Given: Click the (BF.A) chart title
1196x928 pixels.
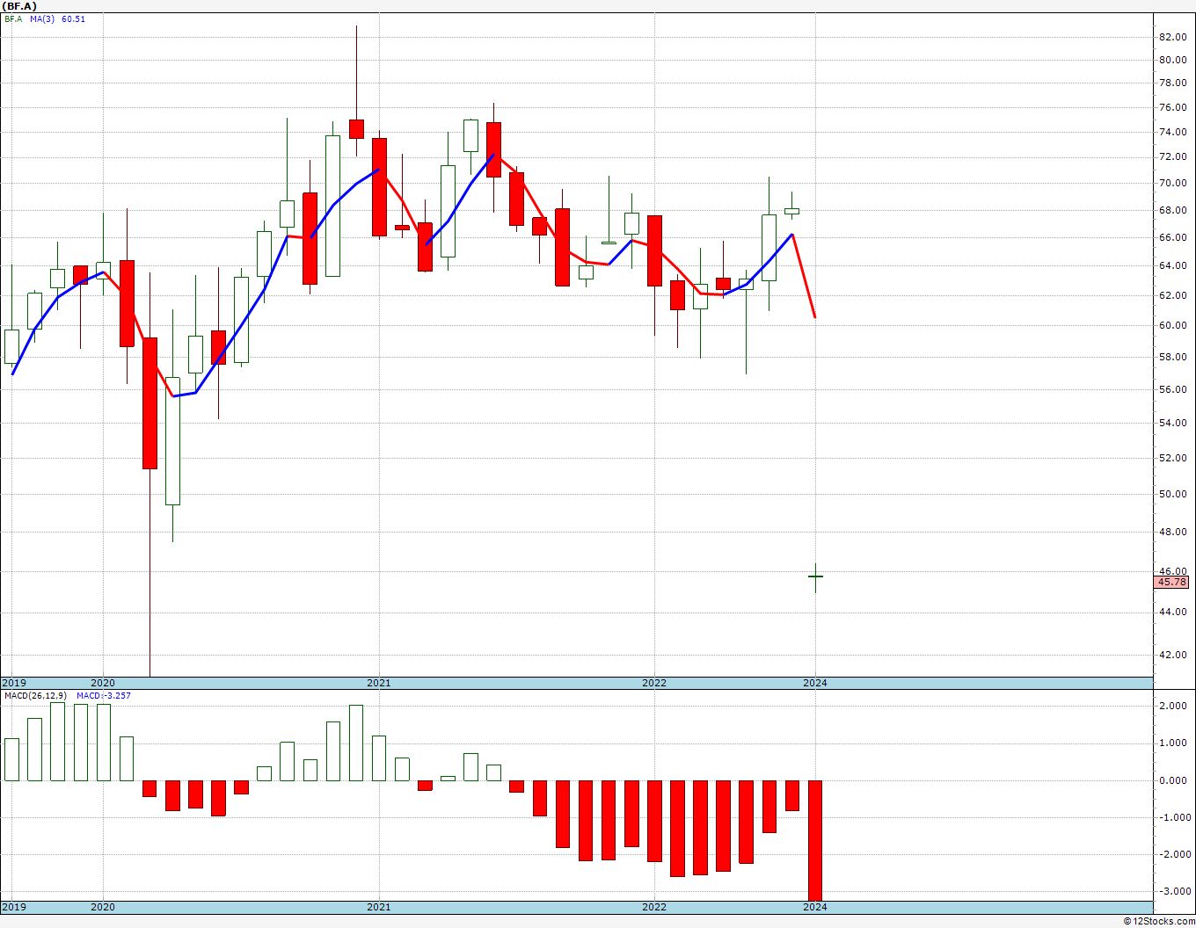Looking at the screenshot, I should (19, 6).
